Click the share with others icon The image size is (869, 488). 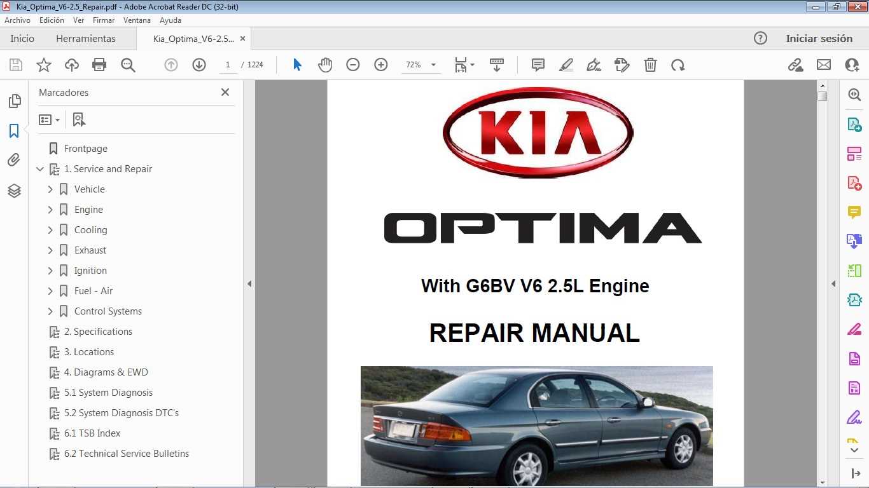tap(852, 65)
